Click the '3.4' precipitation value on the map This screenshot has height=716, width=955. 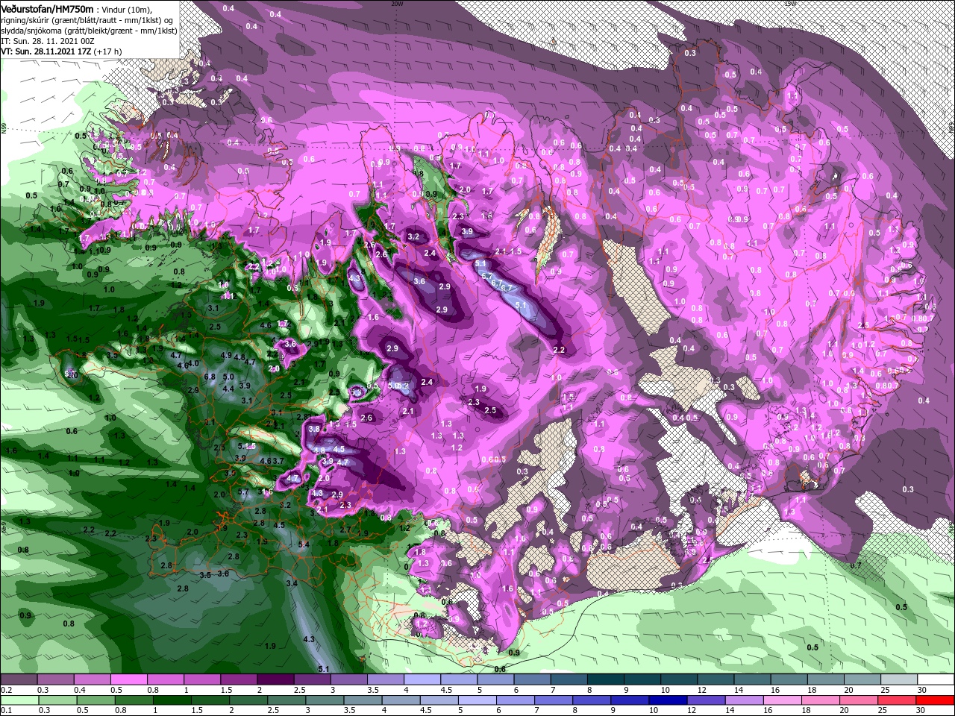point(292,583)
